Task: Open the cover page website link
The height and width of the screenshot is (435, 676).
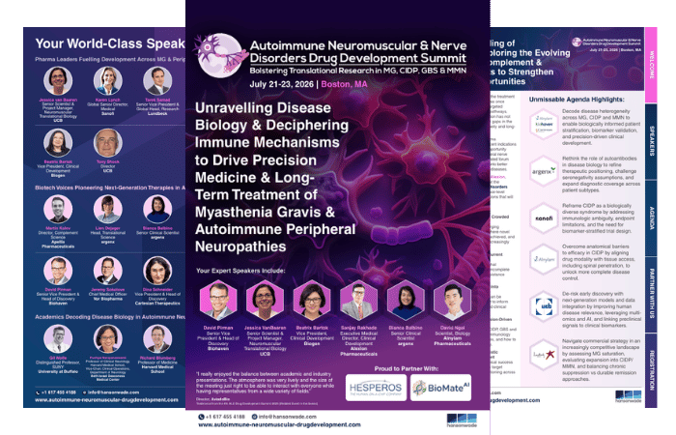Action: (x=279, y=424)
